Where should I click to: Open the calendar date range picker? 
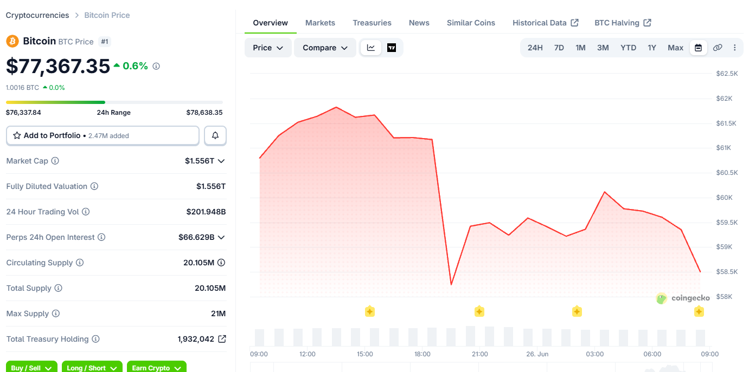tap(698, 48)
